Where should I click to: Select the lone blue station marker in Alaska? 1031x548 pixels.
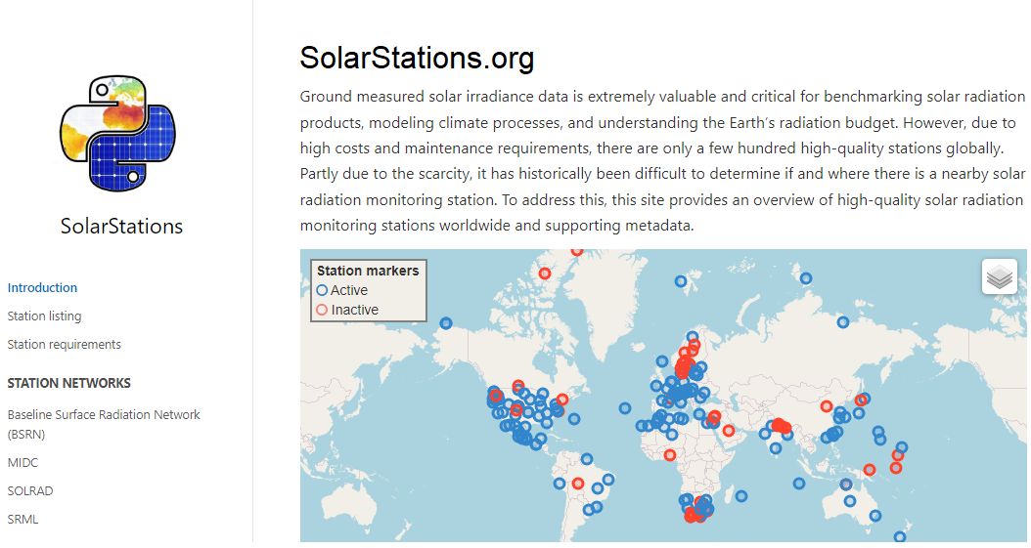[446, 323]
